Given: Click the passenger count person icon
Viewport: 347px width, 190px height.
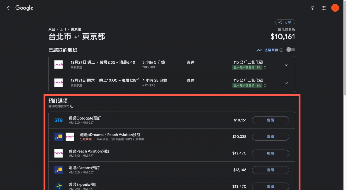Looking at the screenshot, I should pos(62,29).
